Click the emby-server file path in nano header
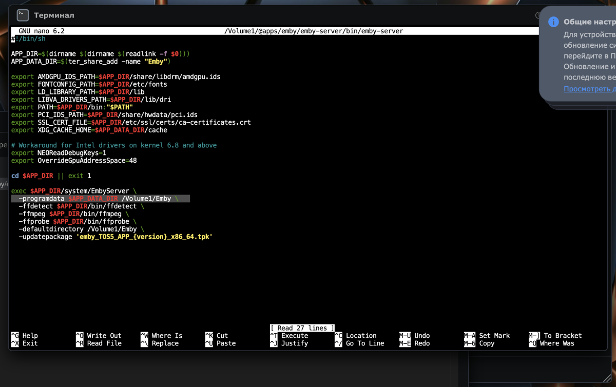The width and height of the screenshot is (616, 387). pyautogui.click(x=314, y=31)
